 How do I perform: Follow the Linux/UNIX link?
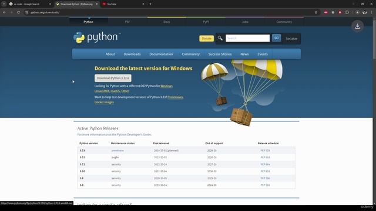click(102, 91)
